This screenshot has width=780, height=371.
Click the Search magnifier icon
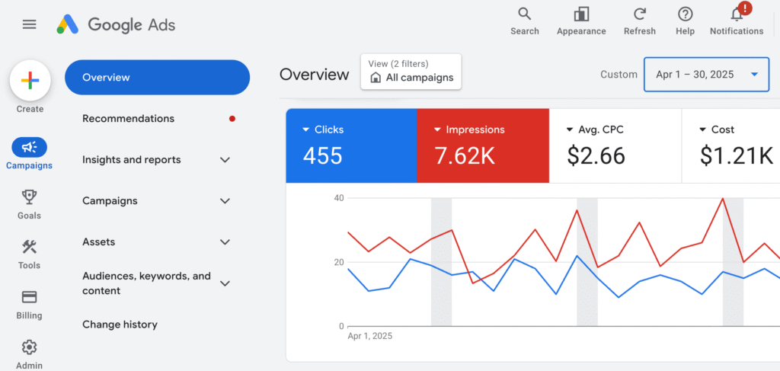pos(524,14)
